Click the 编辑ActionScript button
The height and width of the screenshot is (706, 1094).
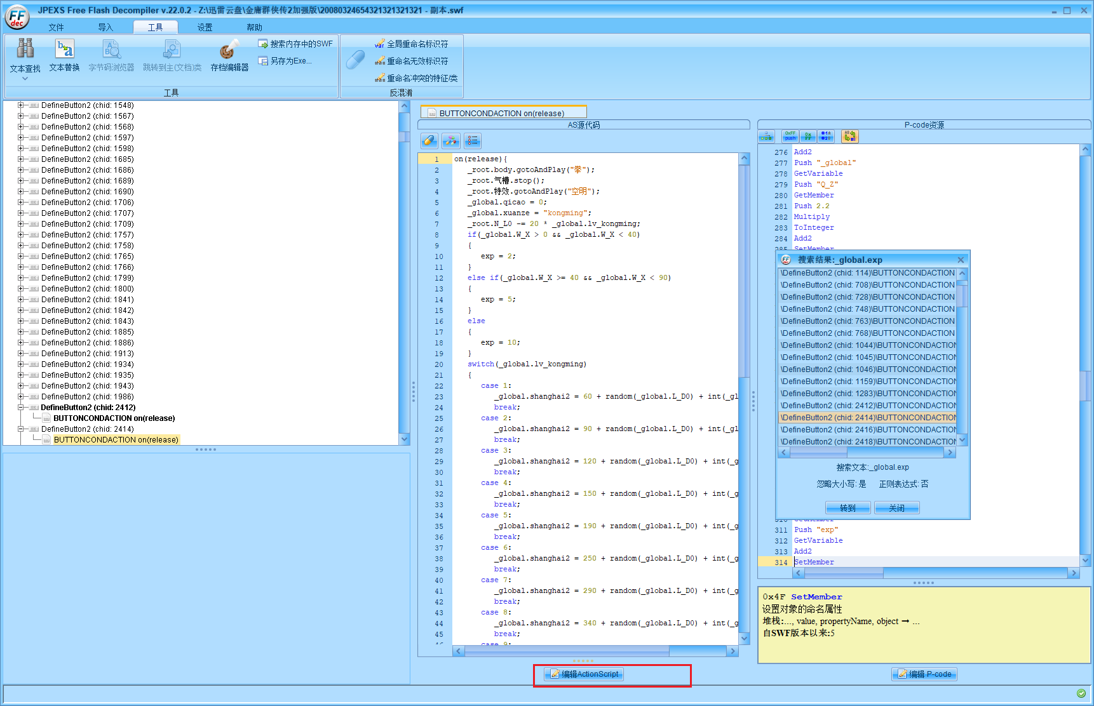(x=584, y=674)
